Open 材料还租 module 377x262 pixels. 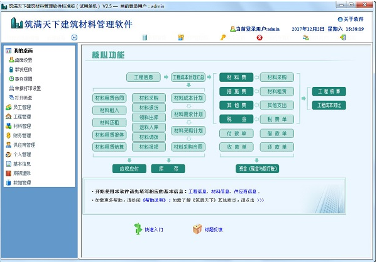point(109,122)
